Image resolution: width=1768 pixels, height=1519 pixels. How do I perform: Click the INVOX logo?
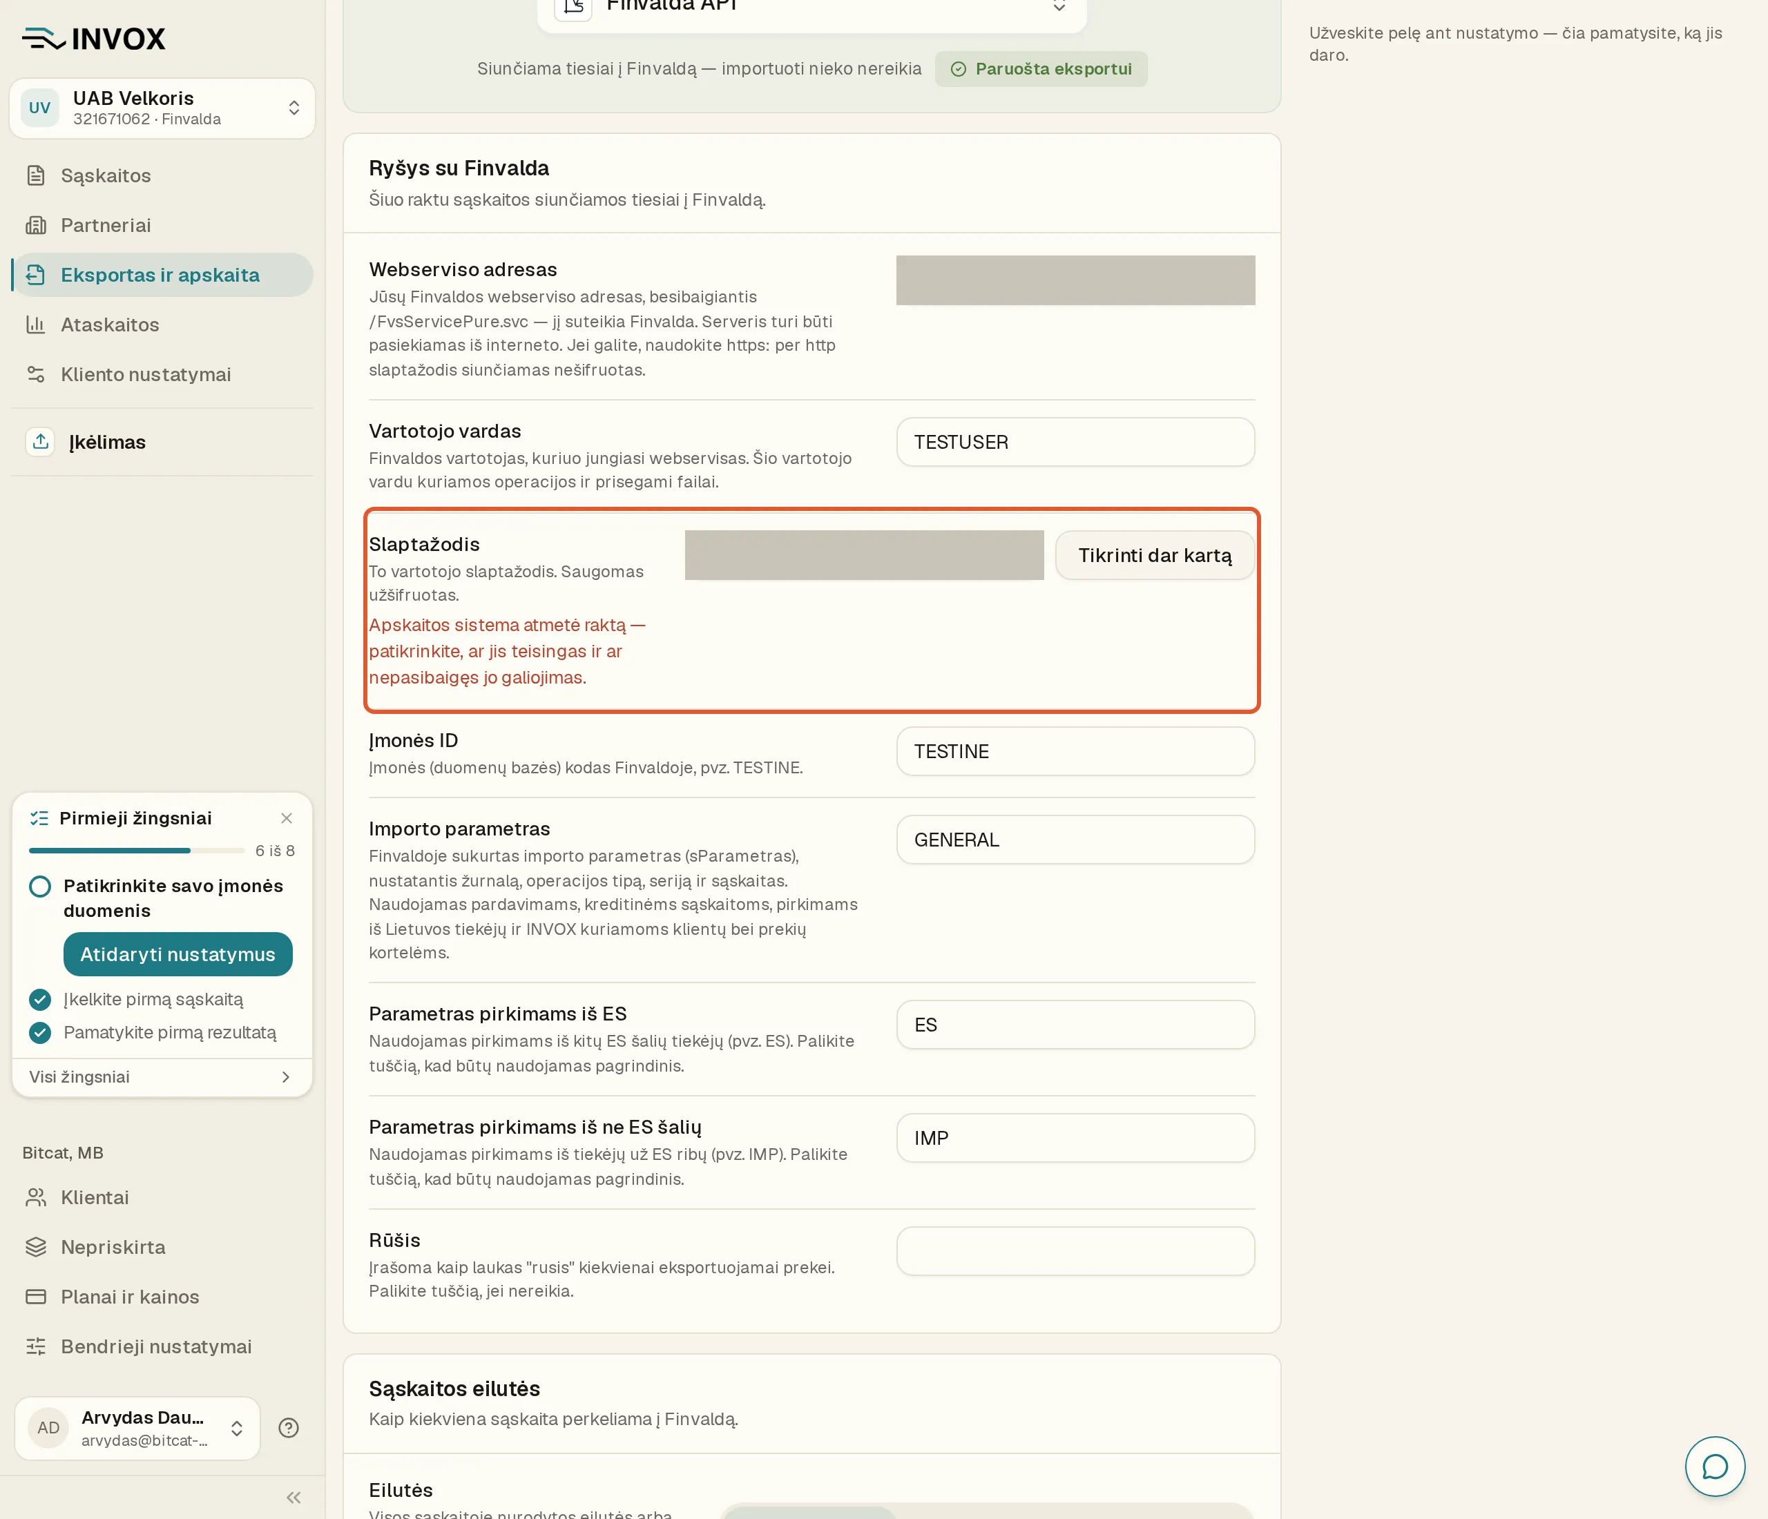(94, 39)
